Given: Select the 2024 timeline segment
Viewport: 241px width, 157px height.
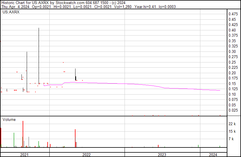Looking at the screenshot, I should click(213, 155).
